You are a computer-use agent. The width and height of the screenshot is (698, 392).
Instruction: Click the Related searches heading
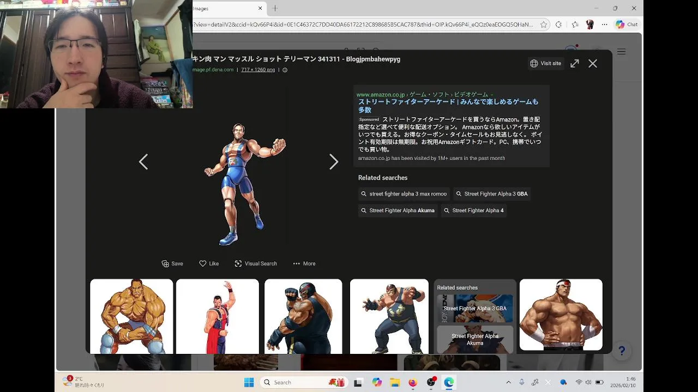click(383, 177)
